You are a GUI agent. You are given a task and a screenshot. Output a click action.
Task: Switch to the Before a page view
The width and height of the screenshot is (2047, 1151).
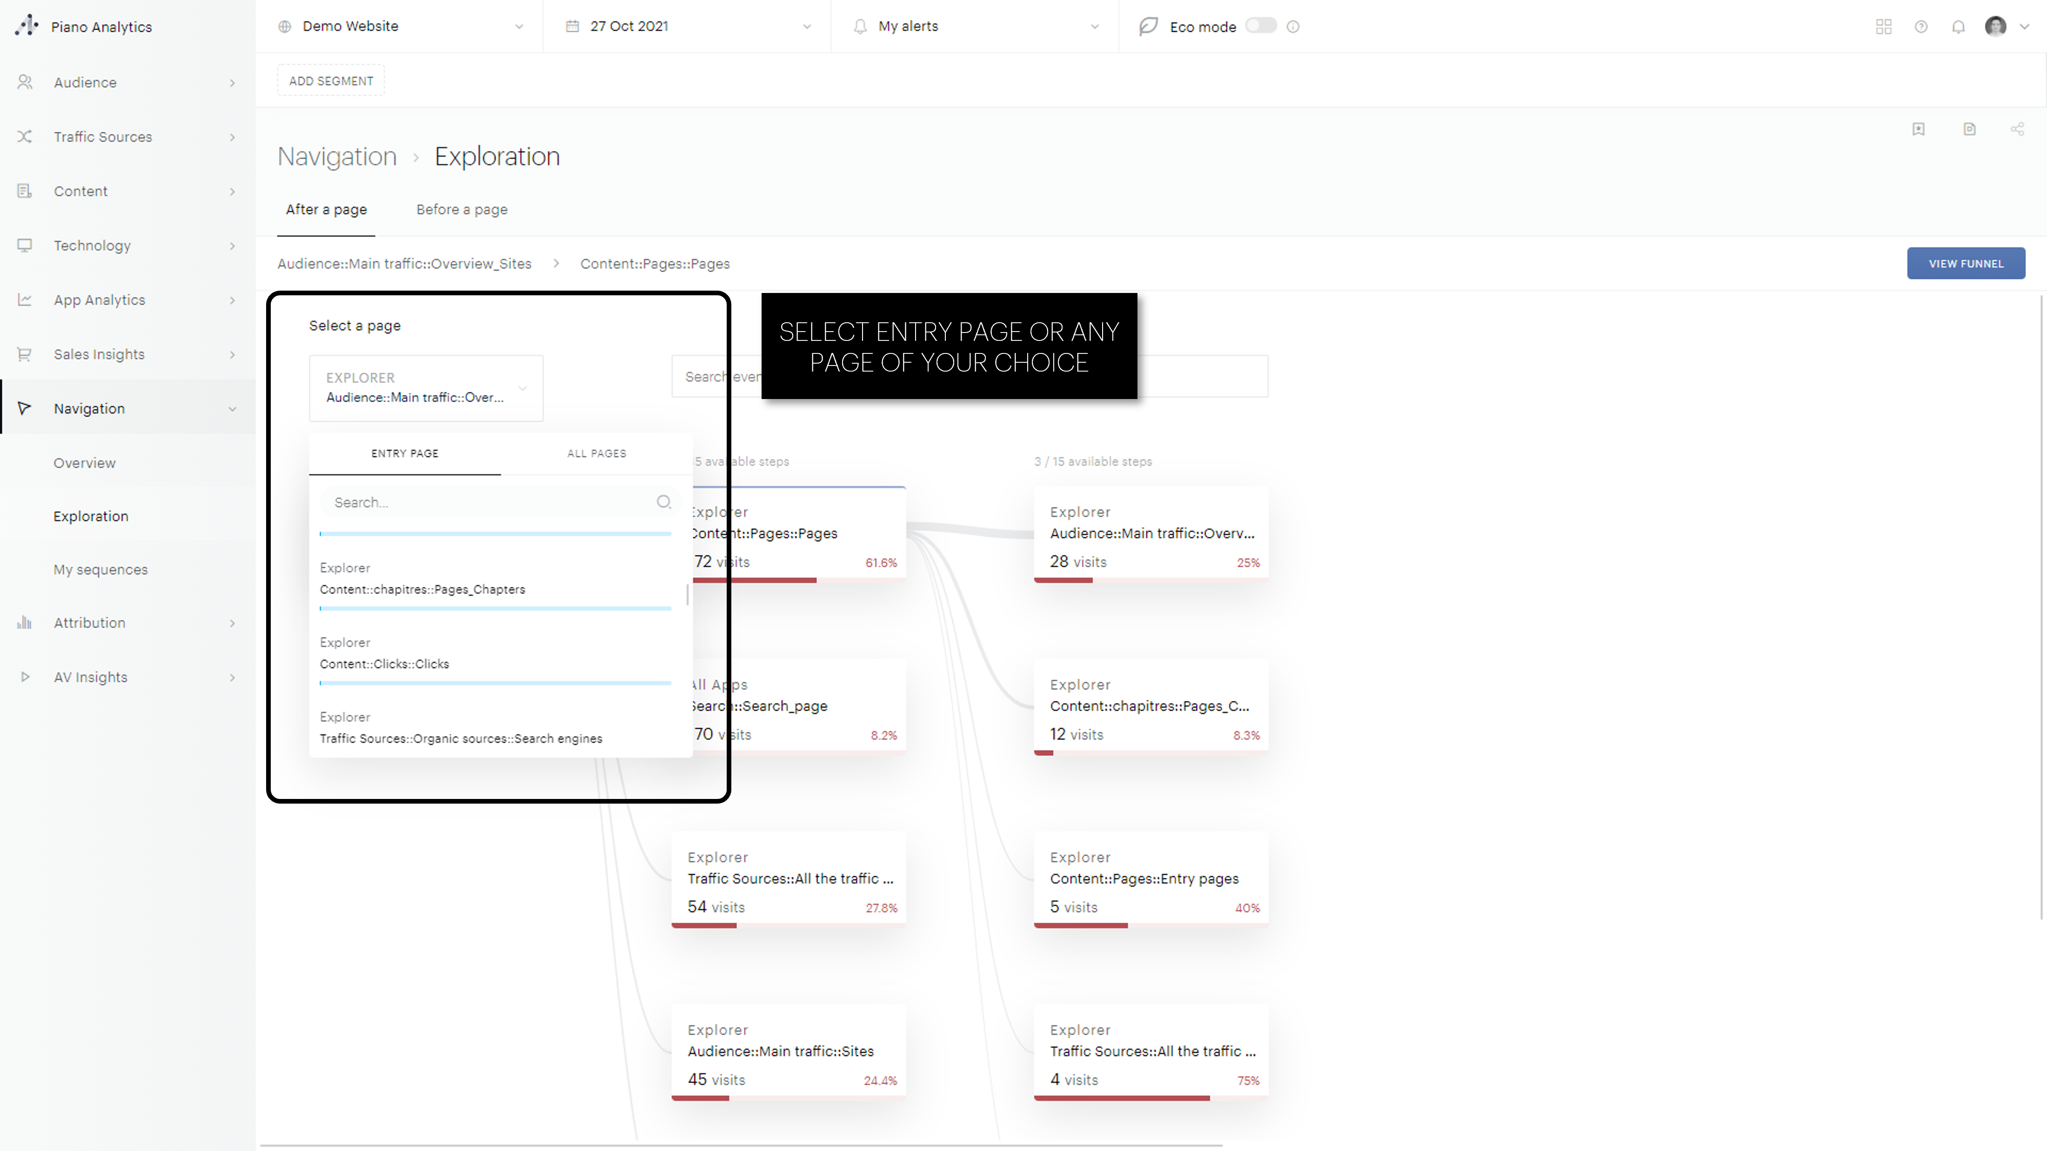(x=462, y=209)
